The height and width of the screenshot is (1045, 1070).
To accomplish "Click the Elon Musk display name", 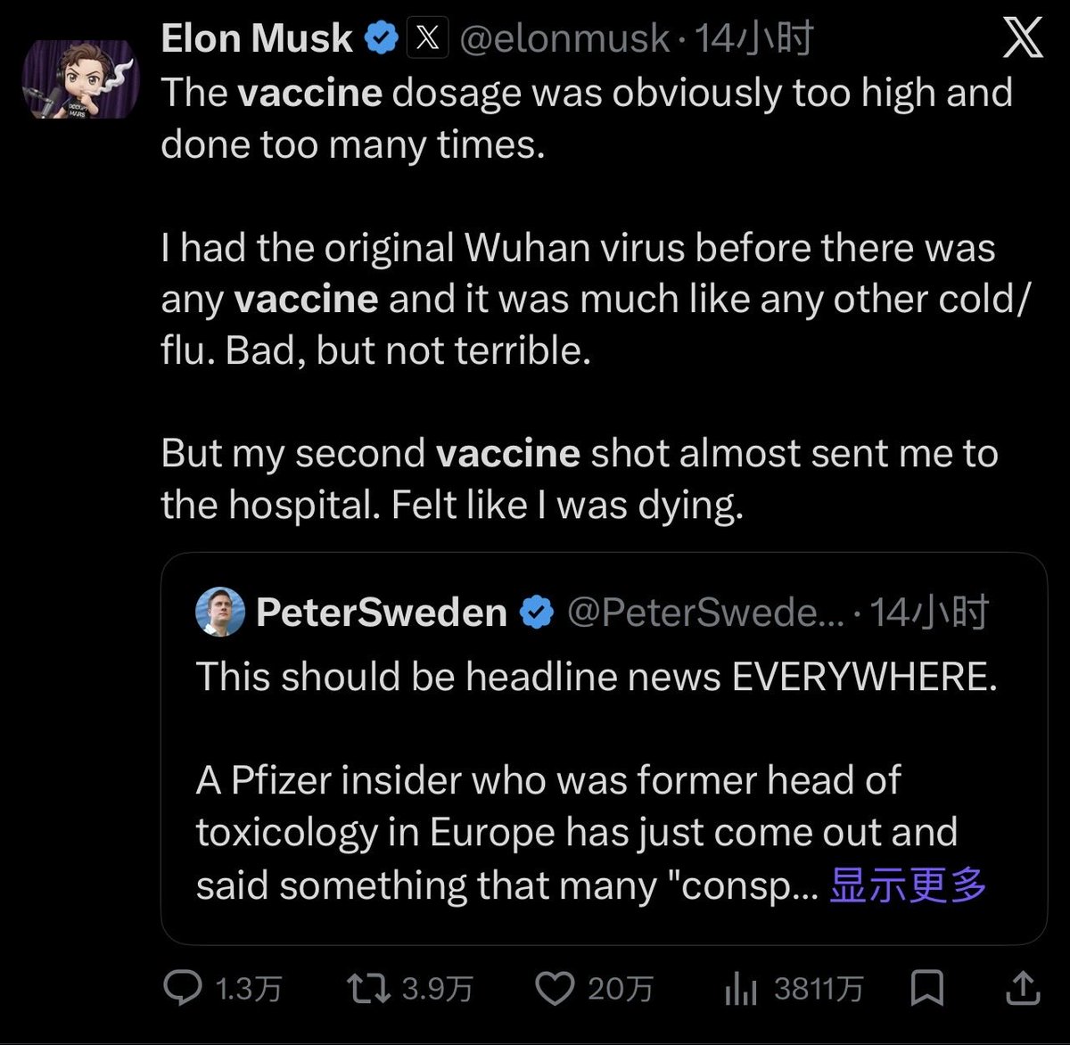I will click(257, 38).
